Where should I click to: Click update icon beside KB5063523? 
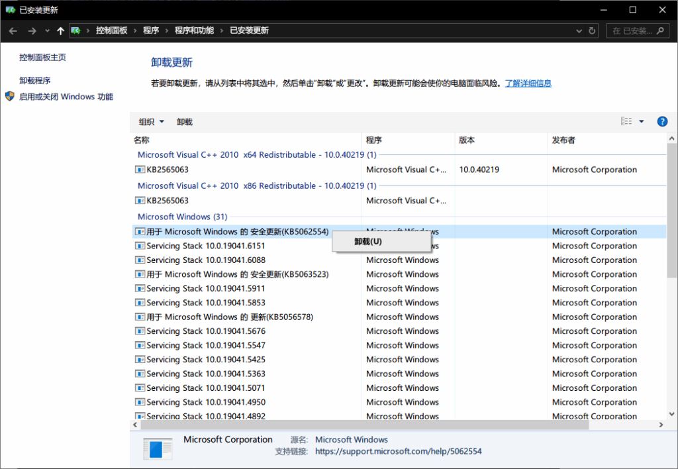[x=140, y=274]
